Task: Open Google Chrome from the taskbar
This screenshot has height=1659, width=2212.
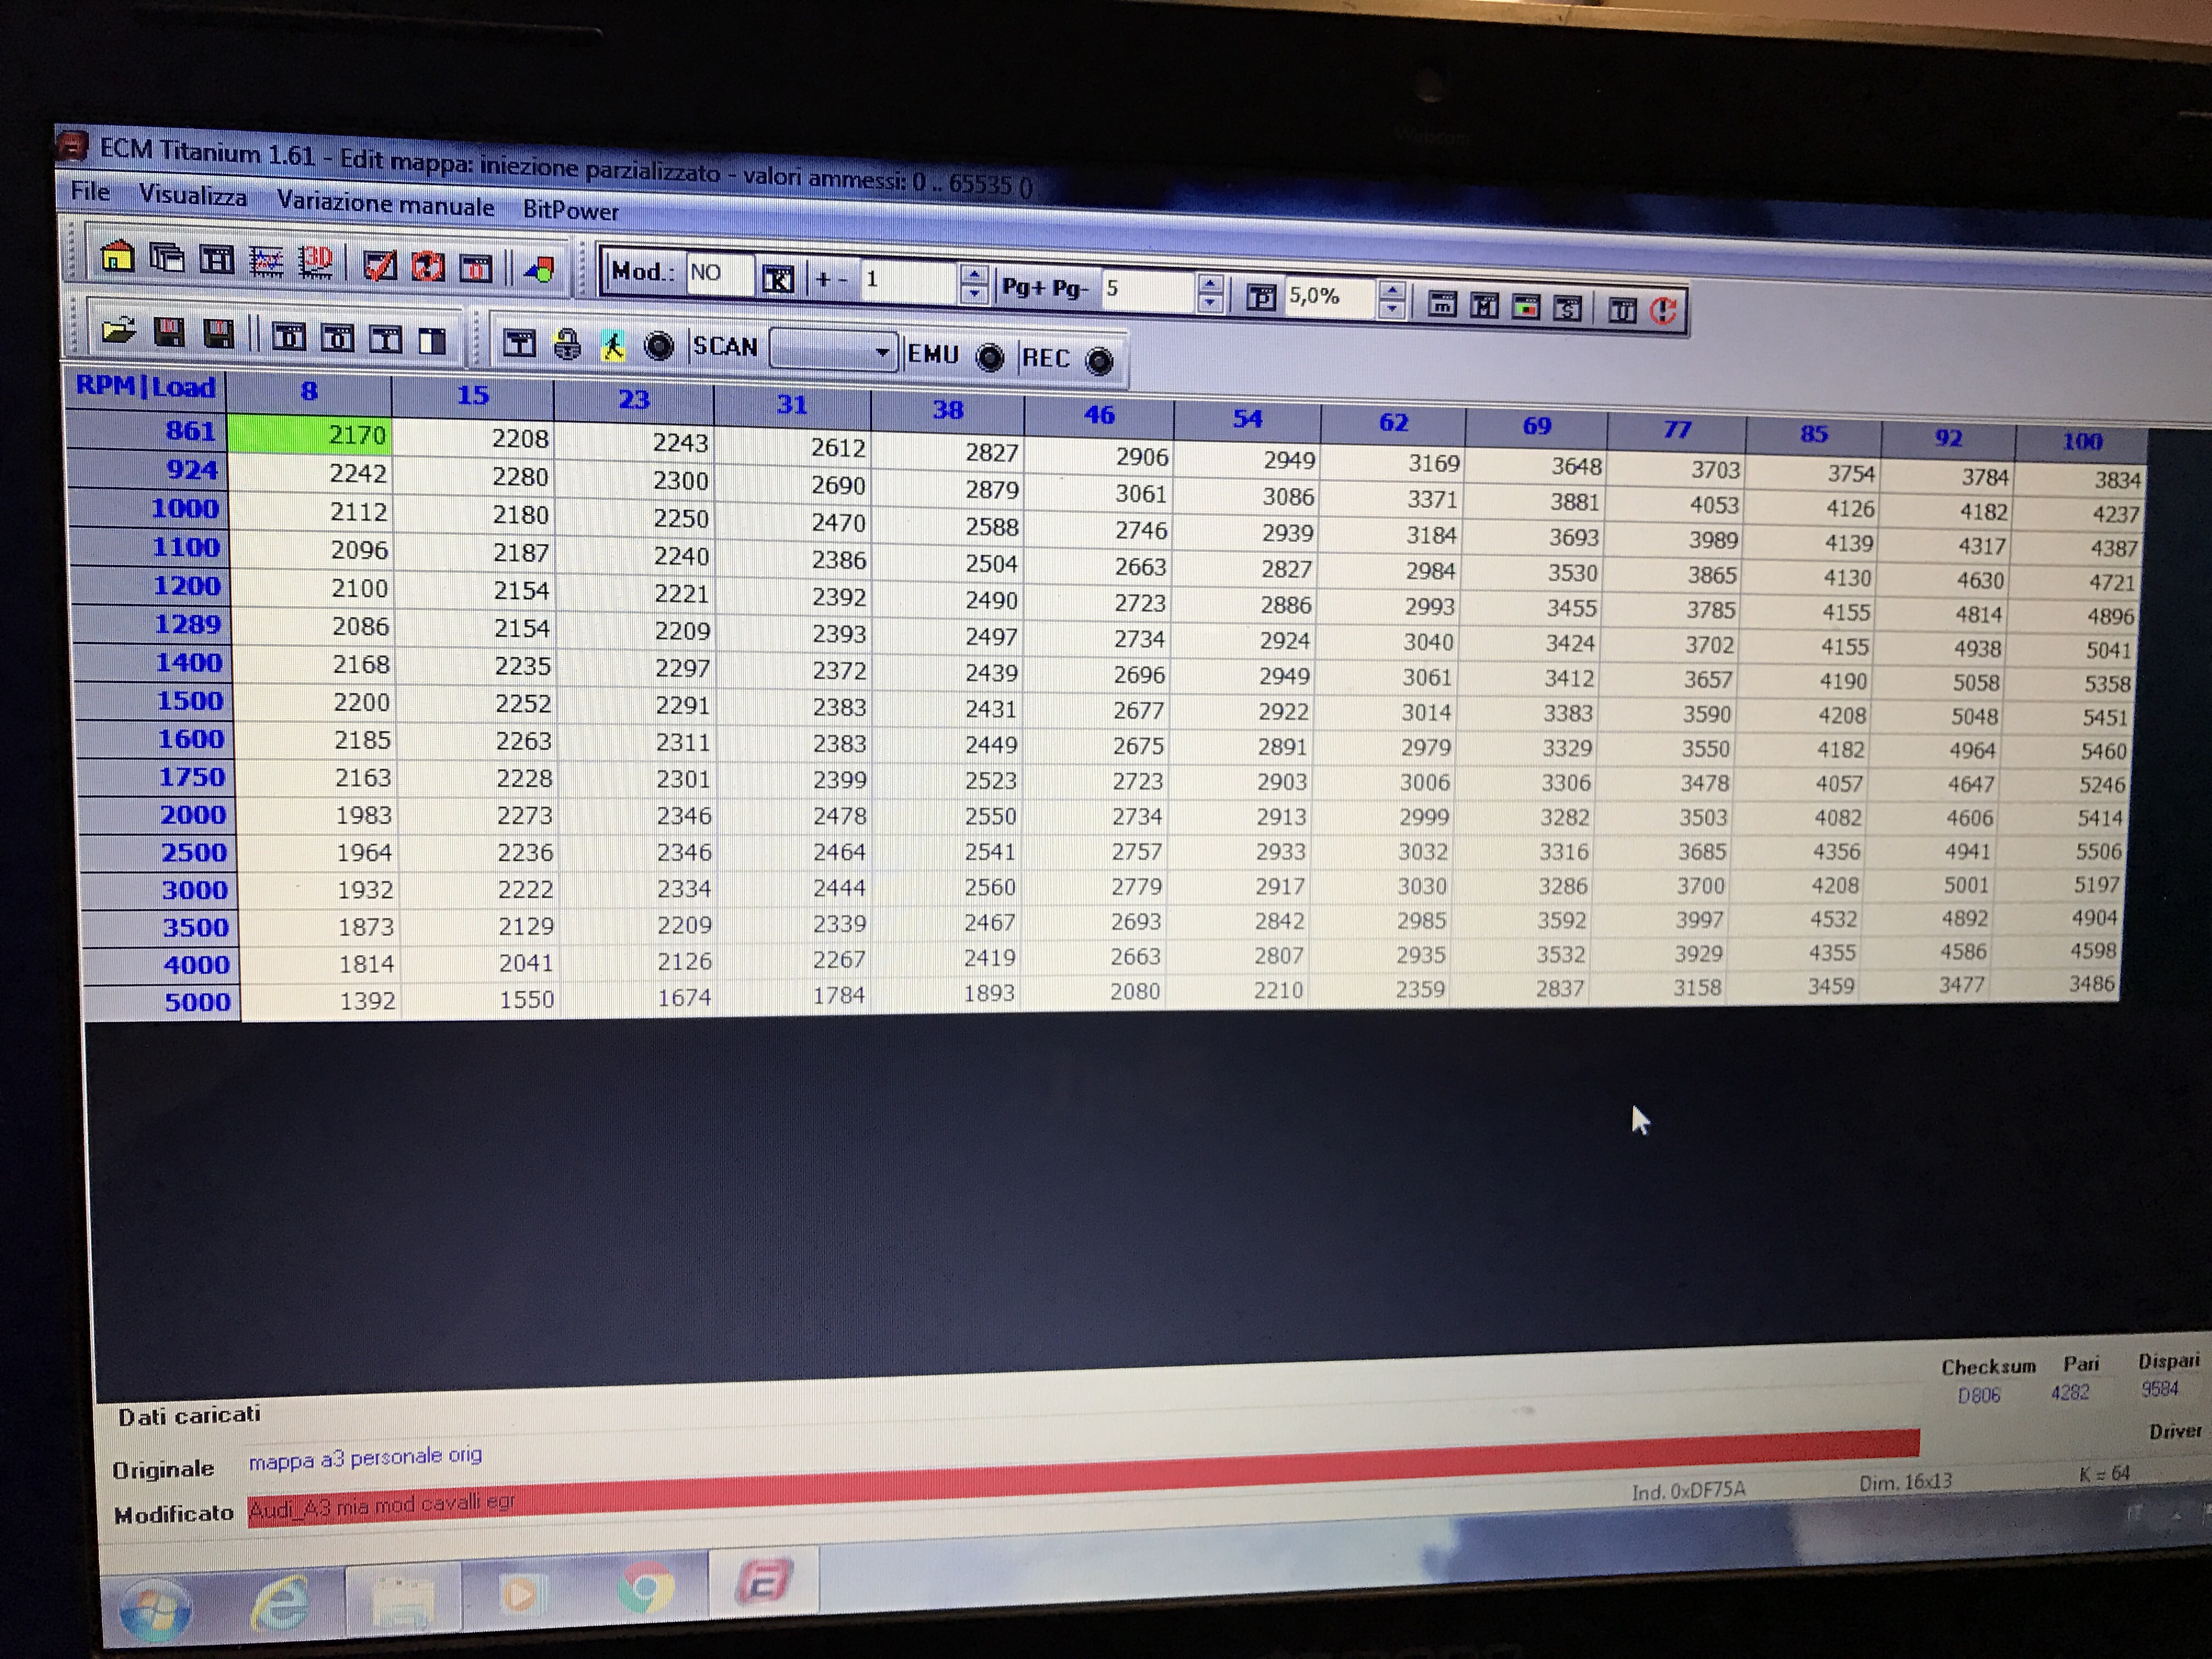Action: 646,1587
